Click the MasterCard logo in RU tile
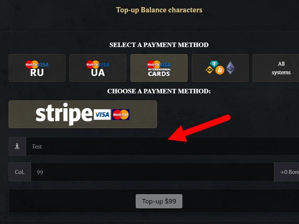299x224 pixels. coord(32,65)
